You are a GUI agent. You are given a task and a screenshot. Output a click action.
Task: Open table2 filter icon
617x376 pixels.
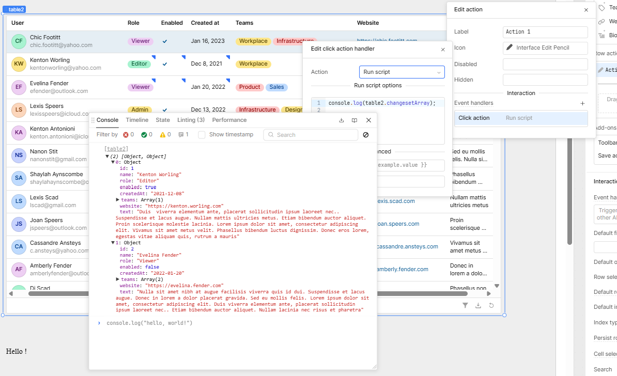point(465,305)
